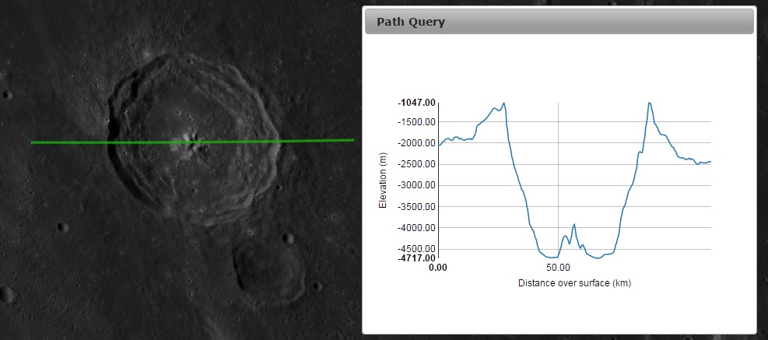768x340 pixels.
Task: Click the -1500.00 elevation tick label
Action: (416, 122)
